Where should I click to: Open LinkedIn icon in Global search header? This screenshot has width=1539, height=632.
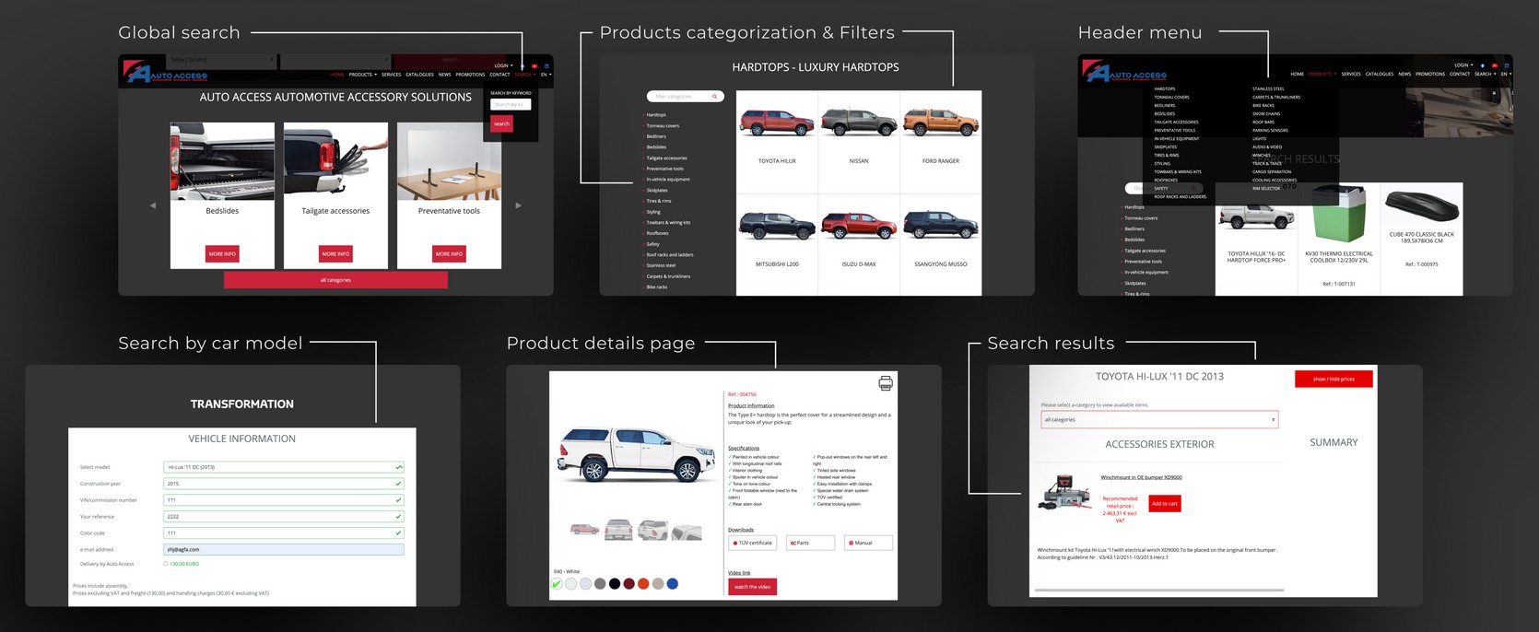point(546,65)
